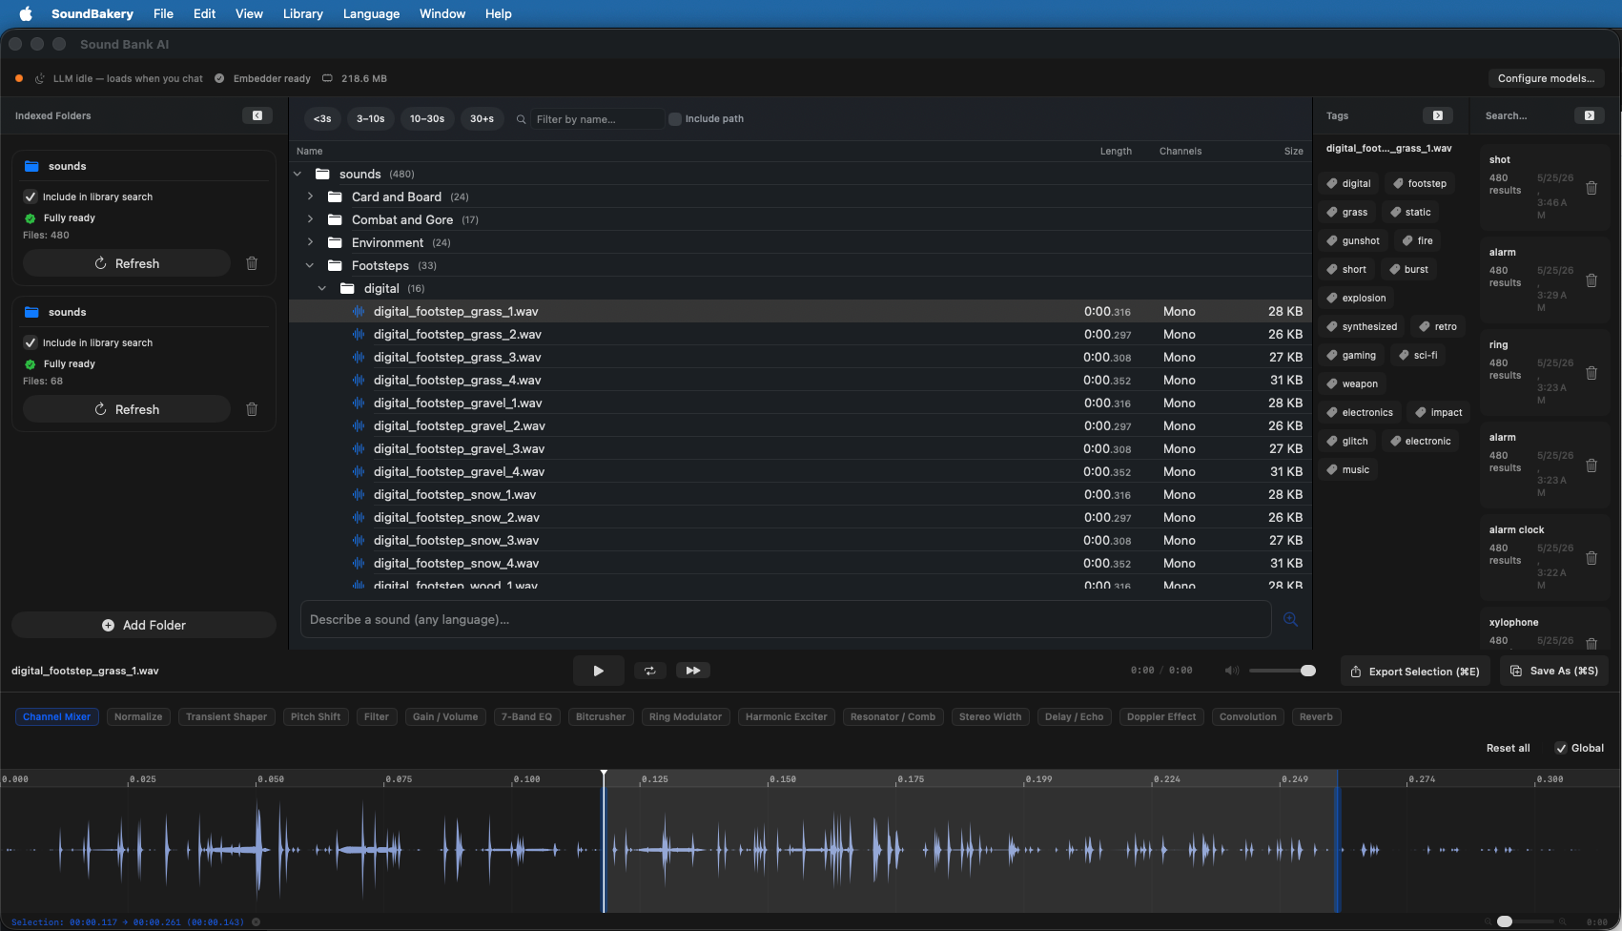The image size is (1622, 931).
Task: Collapse the digital subfolder
Action: coord(322,288)
